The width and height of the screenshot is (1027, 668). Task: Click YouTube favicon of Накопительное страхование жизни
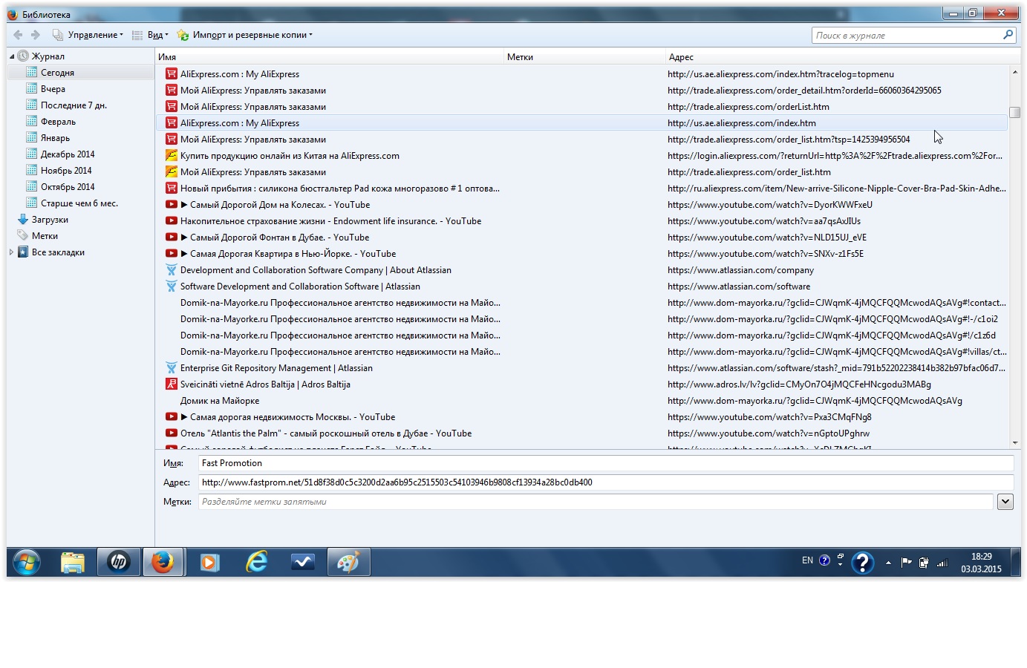tap(172, 221)
